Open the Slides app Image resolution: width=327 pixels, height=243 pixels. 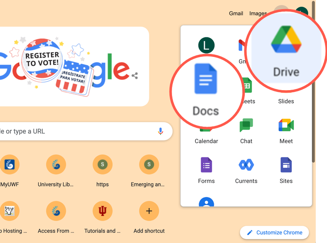[286, 101]
